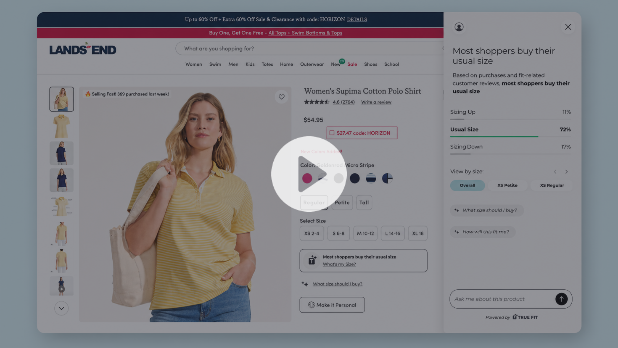Open All Tops + Swim Bottoms & Tops link
This screenshot has height=348, width=618.
pos(305,33)
